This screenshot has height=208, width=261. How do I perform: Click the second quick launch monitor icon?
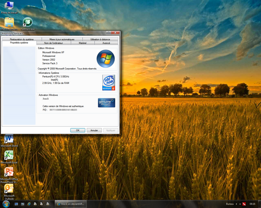(x=23, y=204)
